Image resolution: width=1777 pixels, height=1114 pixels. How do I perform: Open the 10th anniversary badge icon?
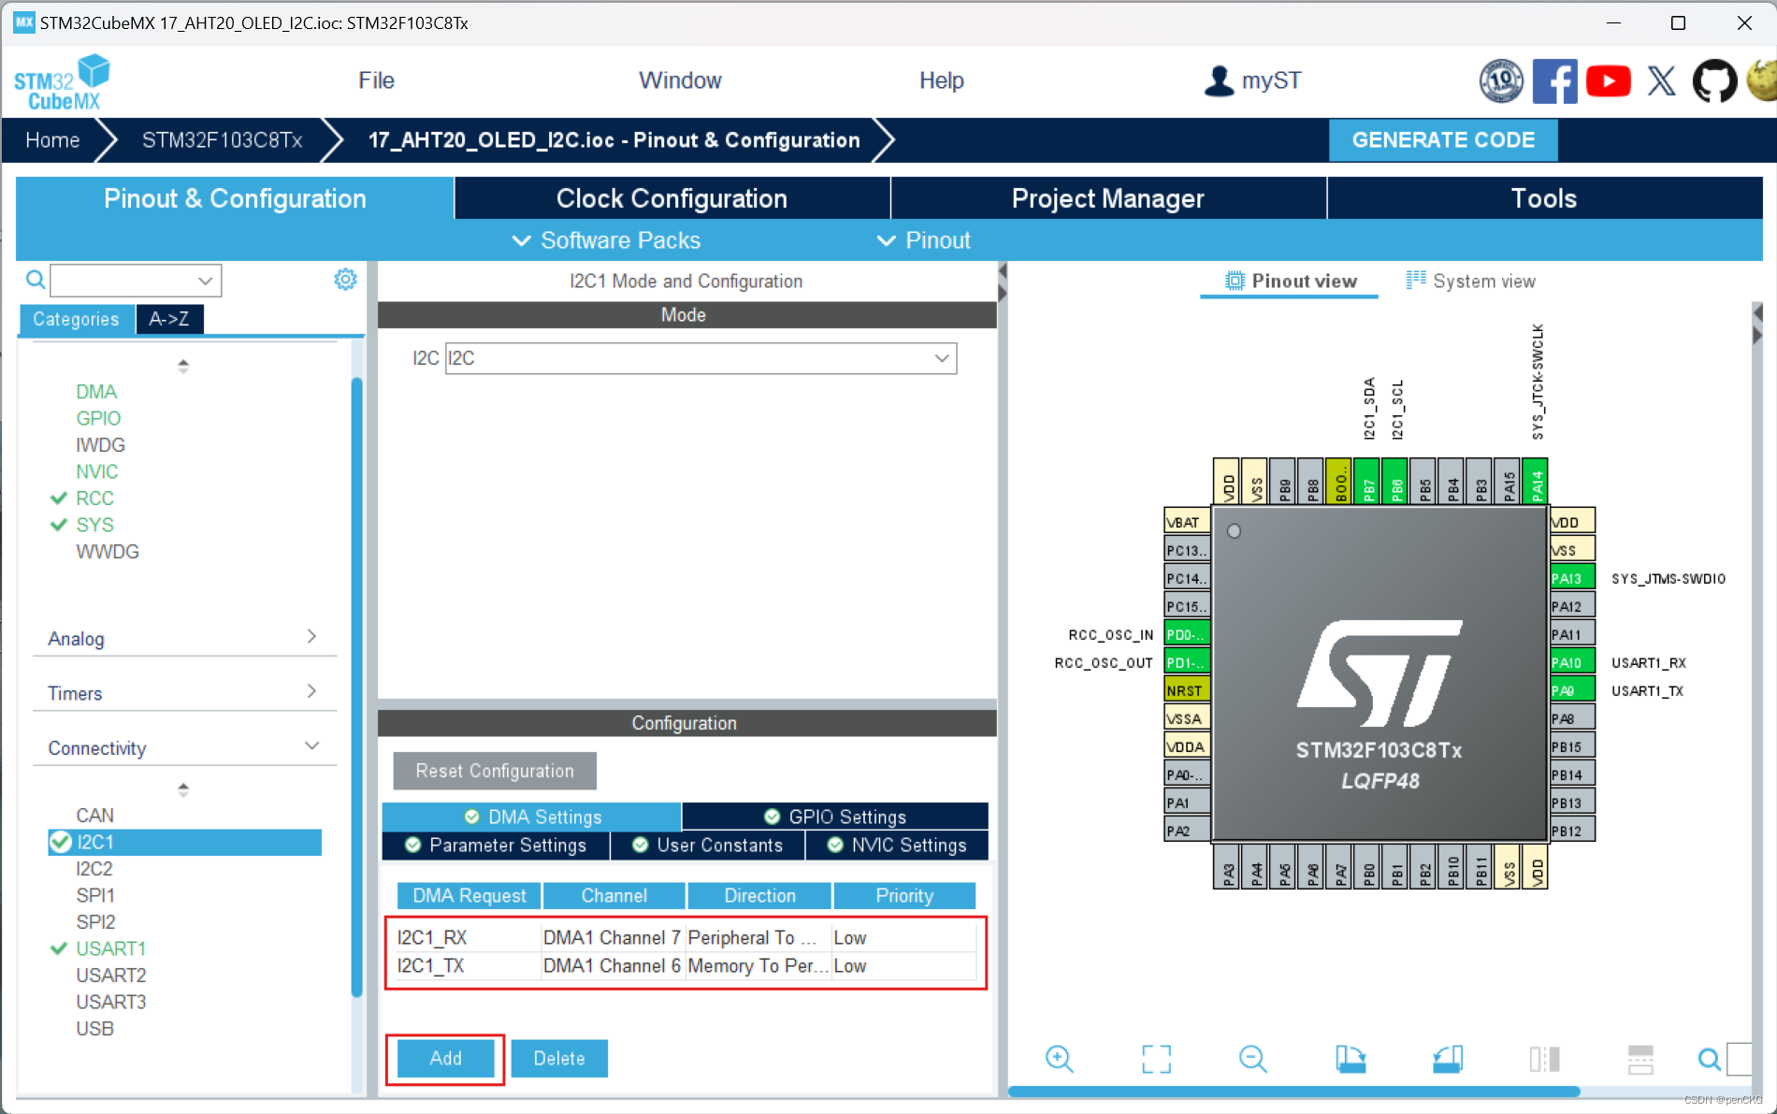1501,81
